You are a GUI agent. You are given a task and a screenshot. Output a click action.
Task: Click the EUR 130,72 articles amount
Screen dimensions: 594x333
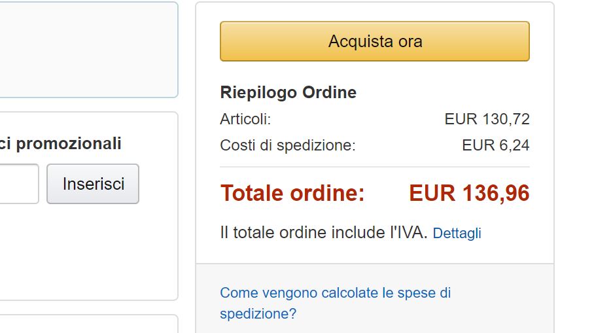click(x=487, y=119)
